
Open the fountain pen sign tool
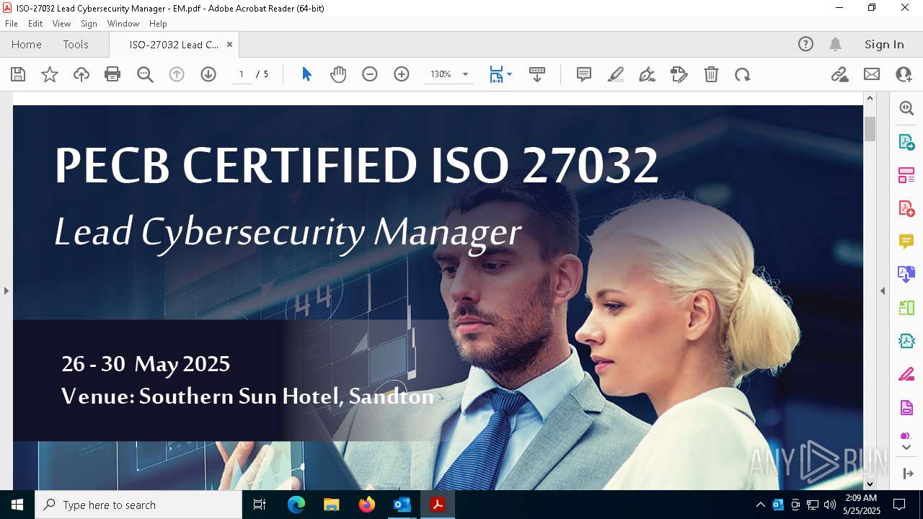[648, 74]
